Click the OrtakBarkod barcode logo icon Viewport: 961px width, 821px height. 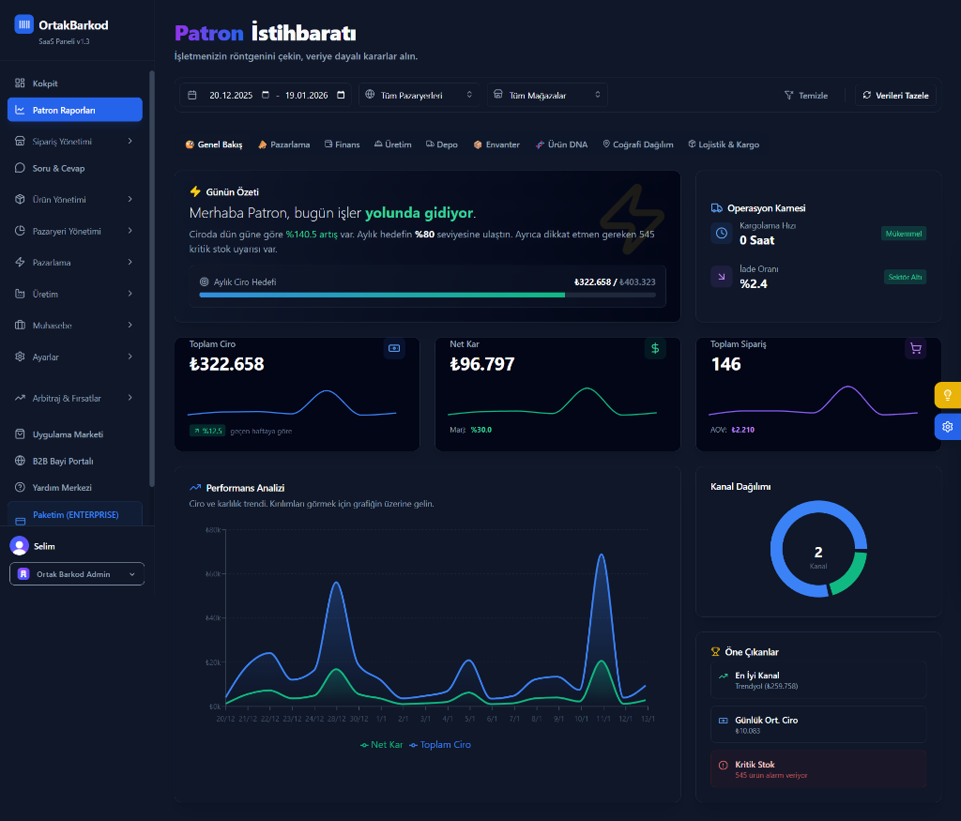pyautogui.click(x=23, y=24)
